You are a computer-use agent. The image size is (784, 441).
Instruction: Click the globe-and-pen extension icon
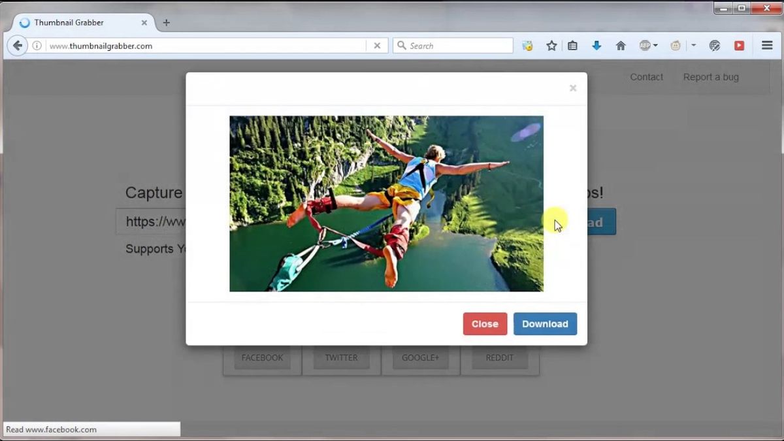(715, 45)
